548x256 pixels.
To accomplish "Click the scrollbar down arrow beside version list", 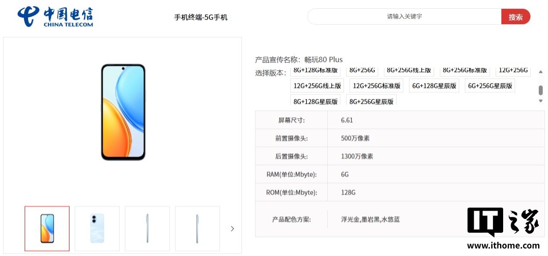I will point(541,100).
